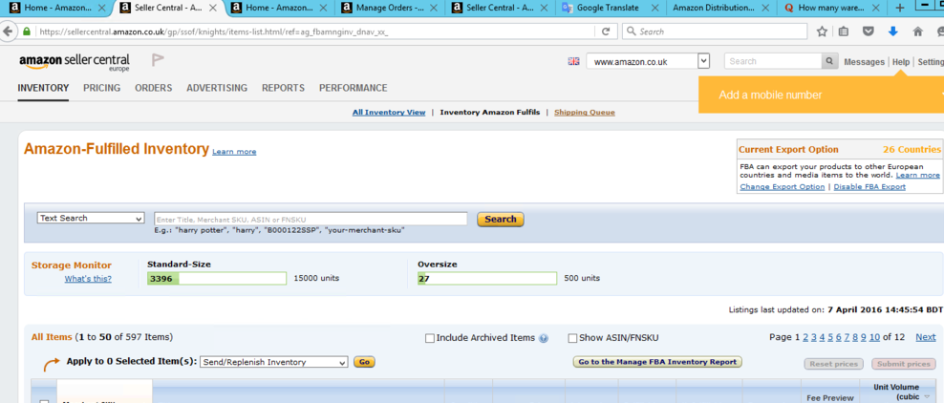Screen dimensions: 944x403
Task: Go to browser home page icon
Action: coord(917,32)
